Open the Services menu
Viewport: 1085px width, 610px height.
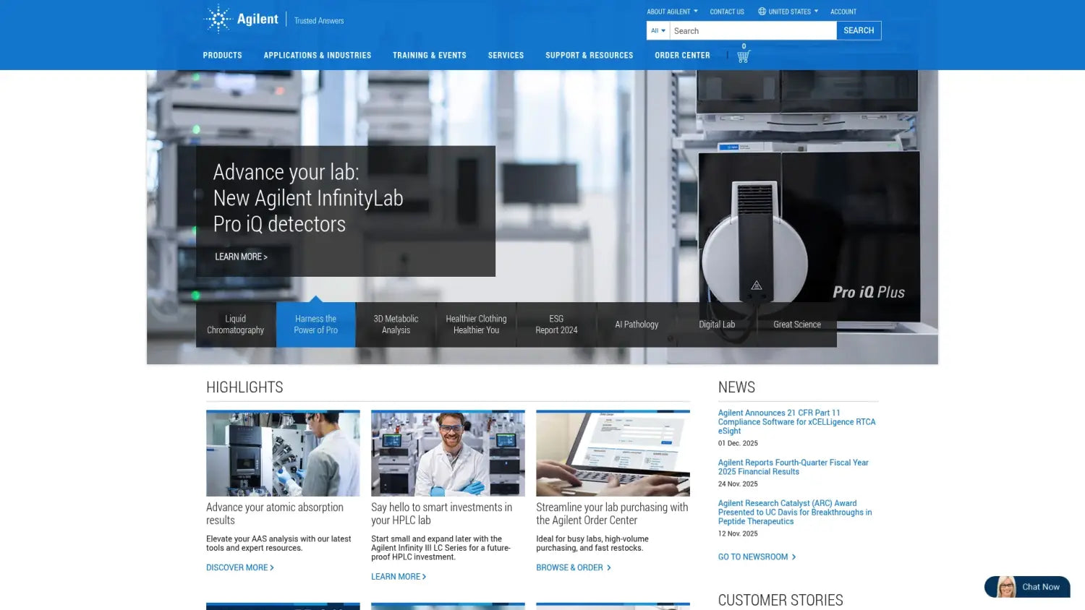point(506,56)
